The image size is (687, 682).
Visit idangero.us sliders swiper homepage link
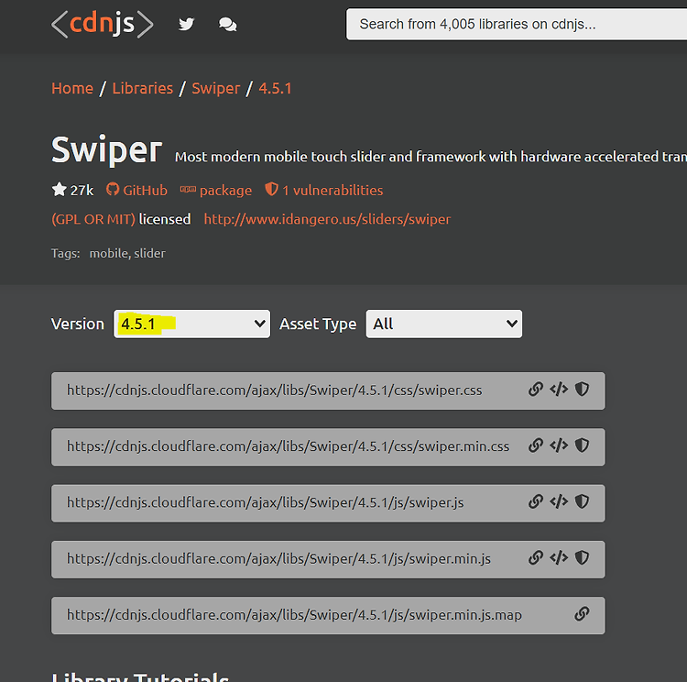327,219
